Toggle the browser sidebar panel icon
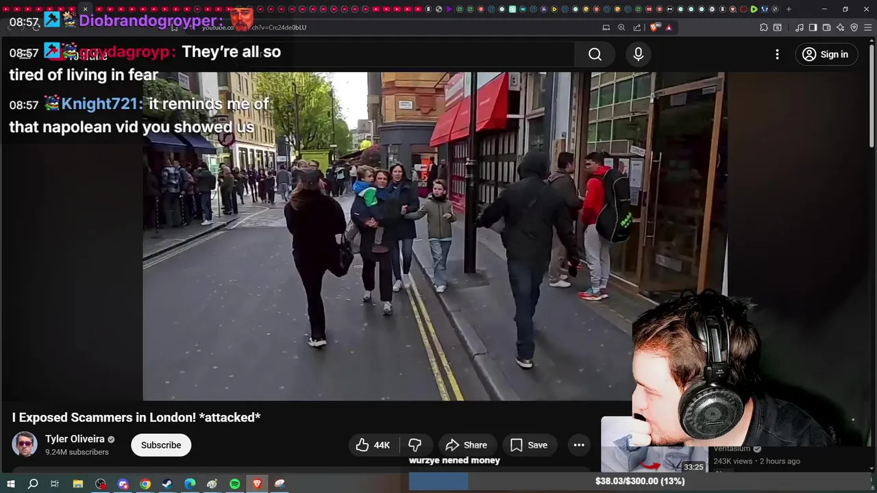 [x=813, y=27]
